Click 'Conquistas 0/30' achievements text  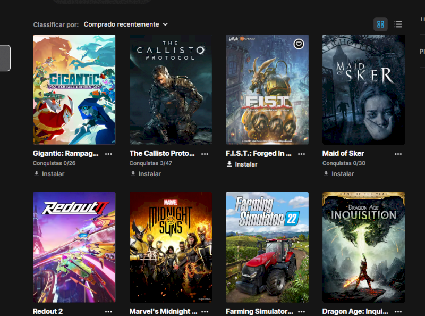pos(344,163)
